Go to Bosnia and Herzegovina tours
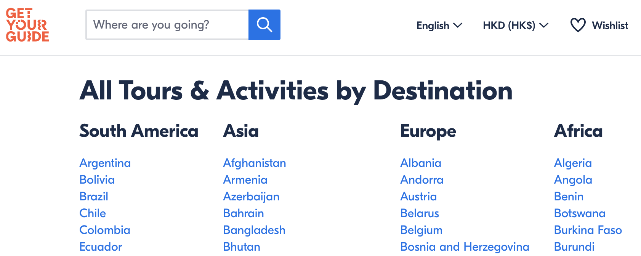 [465, 247]
